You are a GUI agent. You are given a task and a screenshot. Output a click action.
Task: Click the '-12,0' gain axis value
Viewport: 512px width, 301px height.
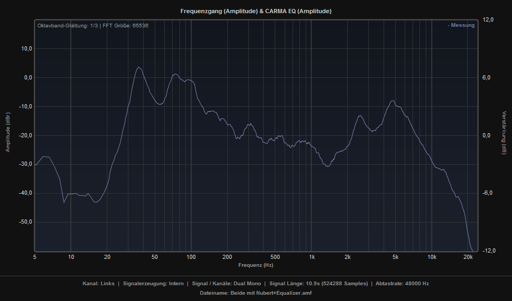[x=489, y=250]
